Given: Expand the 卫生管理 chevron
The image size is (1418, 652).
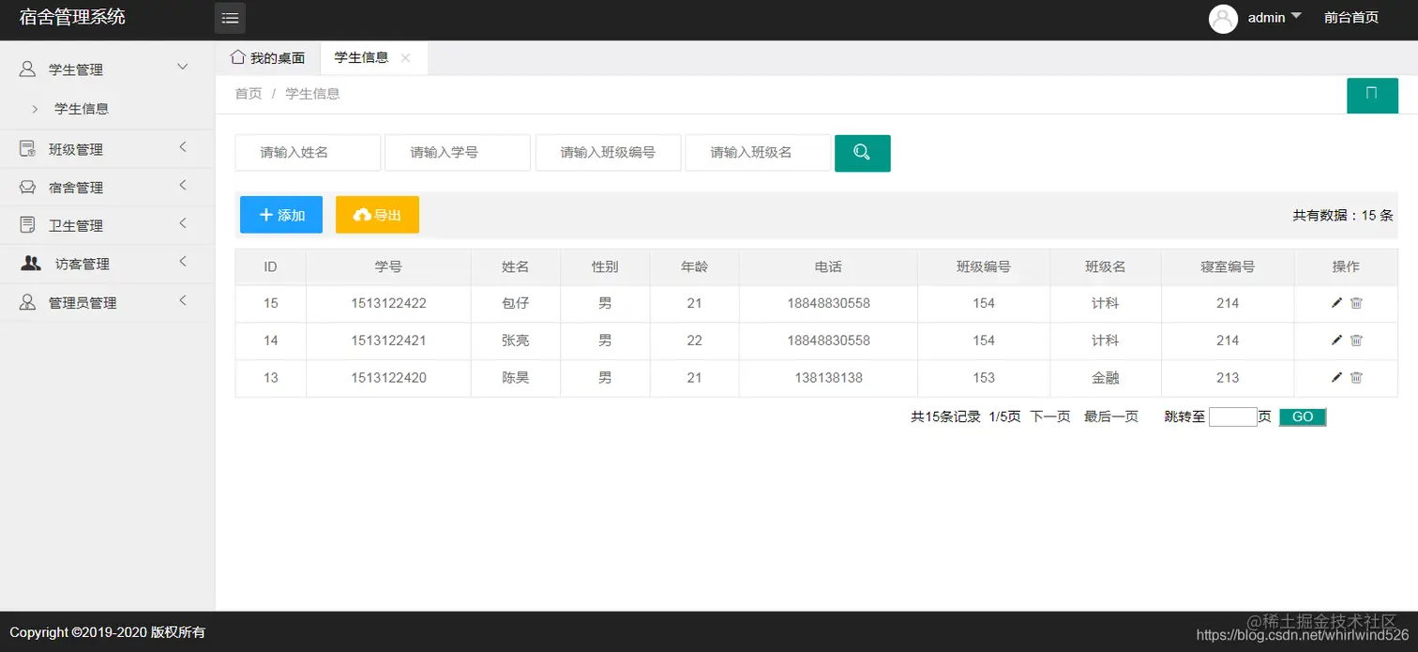Looking at the screenshot, I should [183, 223].
